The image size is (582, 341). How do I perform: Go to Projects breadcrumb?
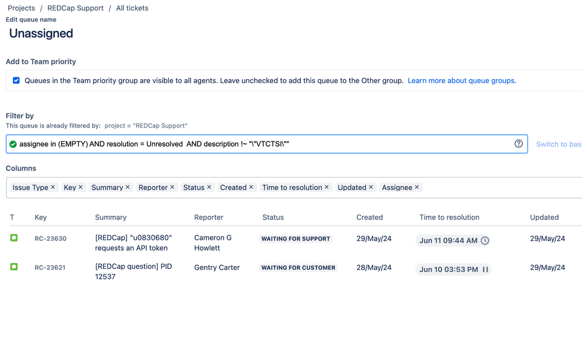[21, 8]
